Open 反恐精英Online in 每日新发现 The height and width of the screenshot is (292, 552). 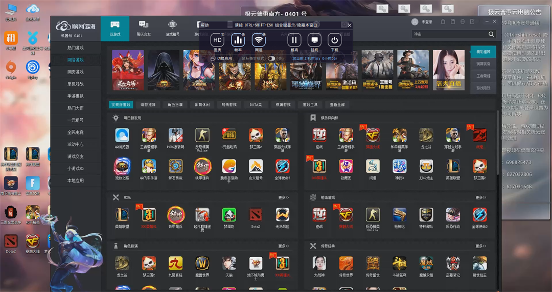pos(202,135)
